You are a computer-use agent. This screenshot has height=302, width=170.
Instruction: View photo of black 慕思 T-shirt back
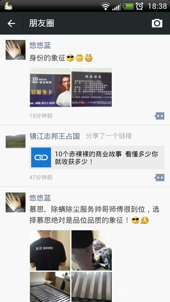point(50,250)
